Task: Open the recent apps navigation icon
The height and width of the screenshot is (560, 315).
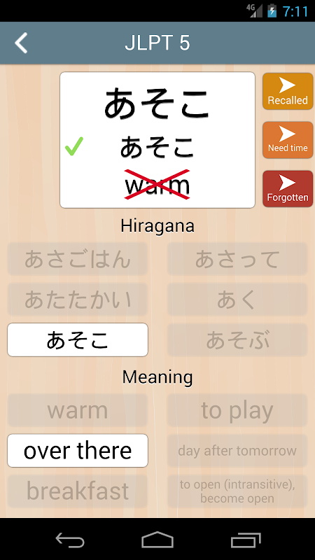Action: pos(246,539)
